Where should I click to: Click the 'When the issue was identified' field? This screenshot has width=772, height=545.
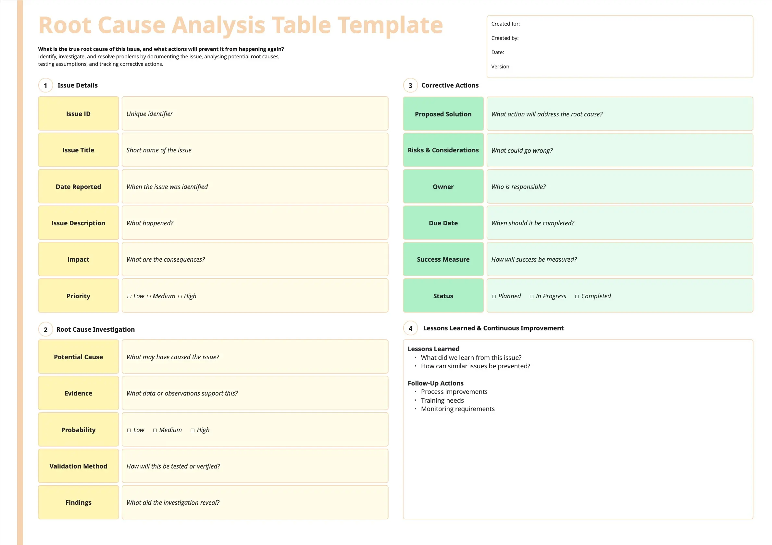(x=255, y=186)
